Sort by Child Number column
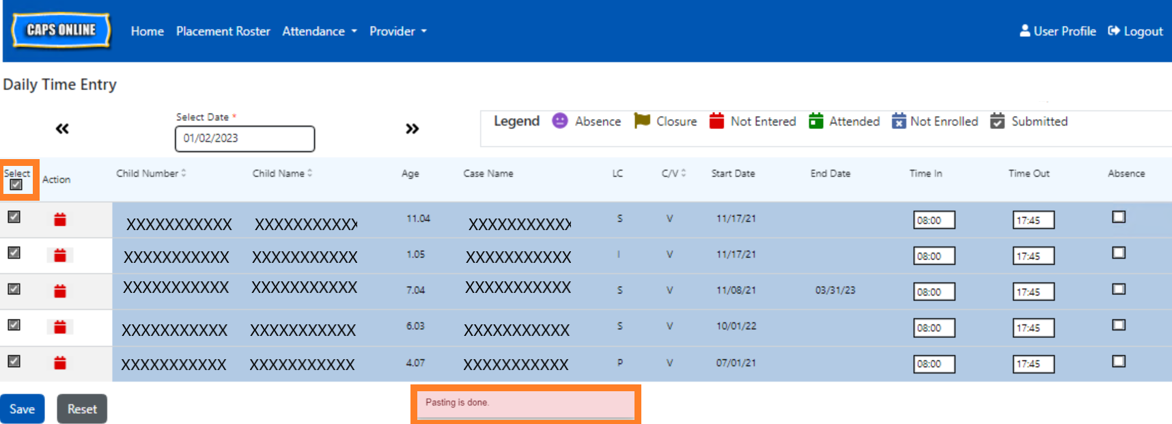1172x424 pixels. pyautogui.click(x=151, y=173)
